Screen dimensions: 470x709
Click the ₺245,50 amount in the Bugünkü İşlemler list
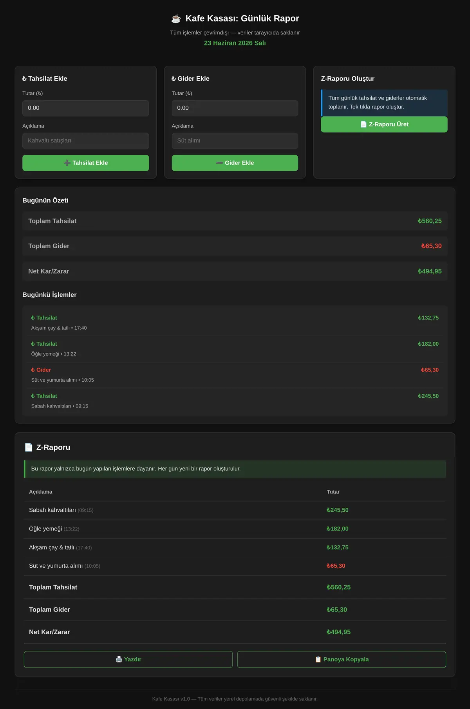[x=428, y=396]
